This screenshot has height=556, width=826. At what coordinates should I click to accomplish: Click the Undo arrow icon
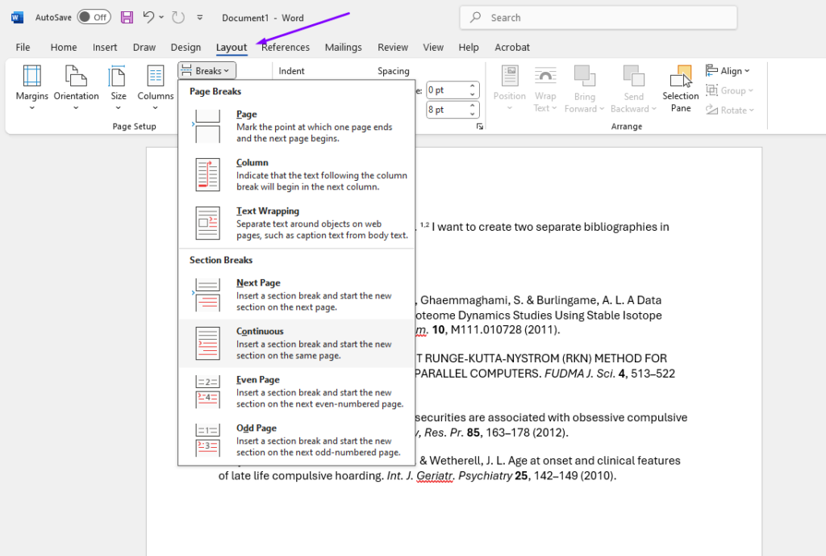coord(148,17)
